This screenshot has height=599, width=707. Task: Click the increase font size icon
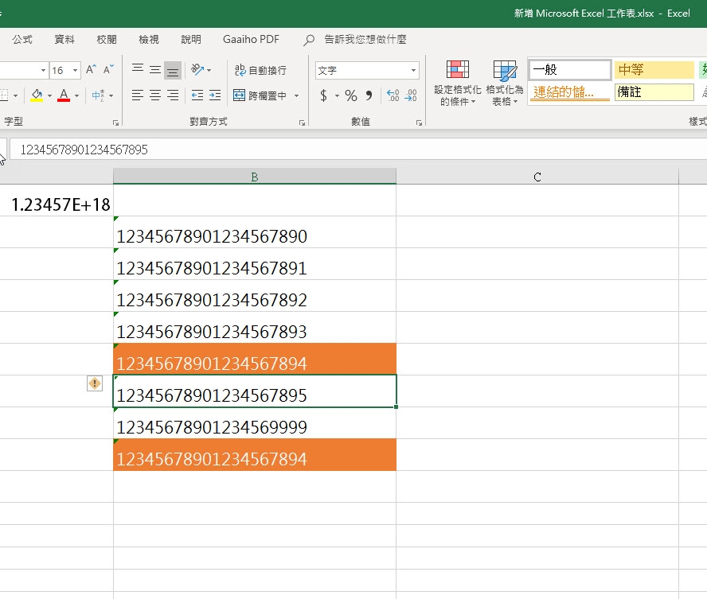[x=92, y=70]
